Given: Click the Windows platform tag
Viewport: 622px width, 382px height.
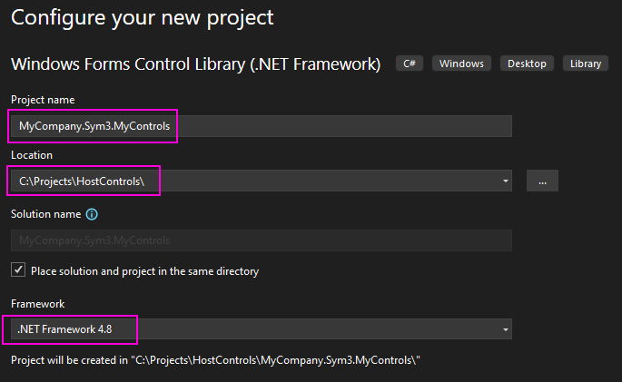Looking at the screenshot, I should [461, 64].
